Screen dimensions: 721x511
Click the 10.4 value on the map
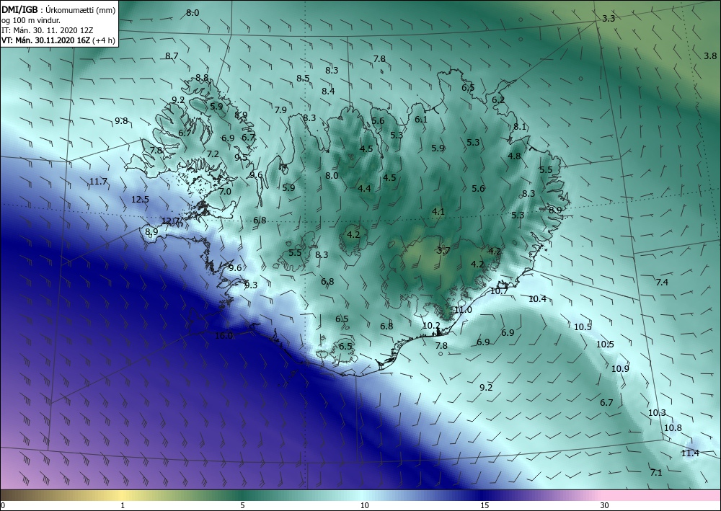pos(537,299)
